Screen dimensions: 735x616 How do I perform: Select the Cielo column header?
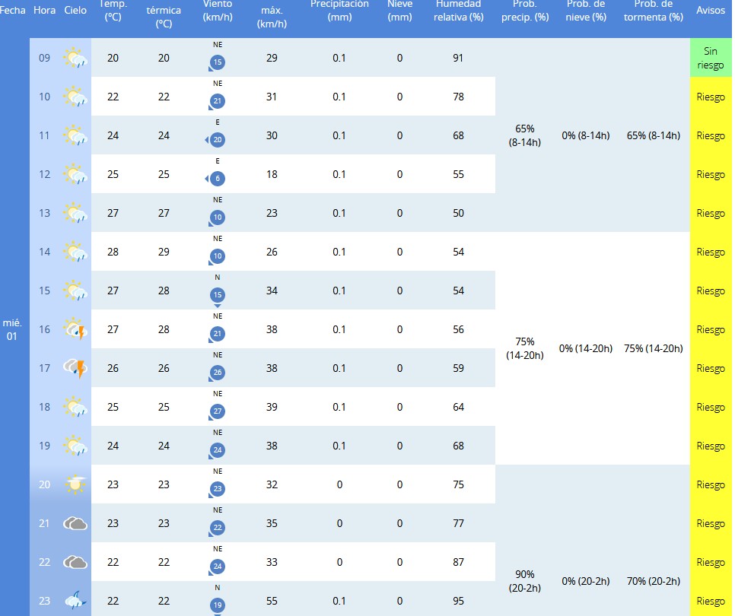point(75,11)
